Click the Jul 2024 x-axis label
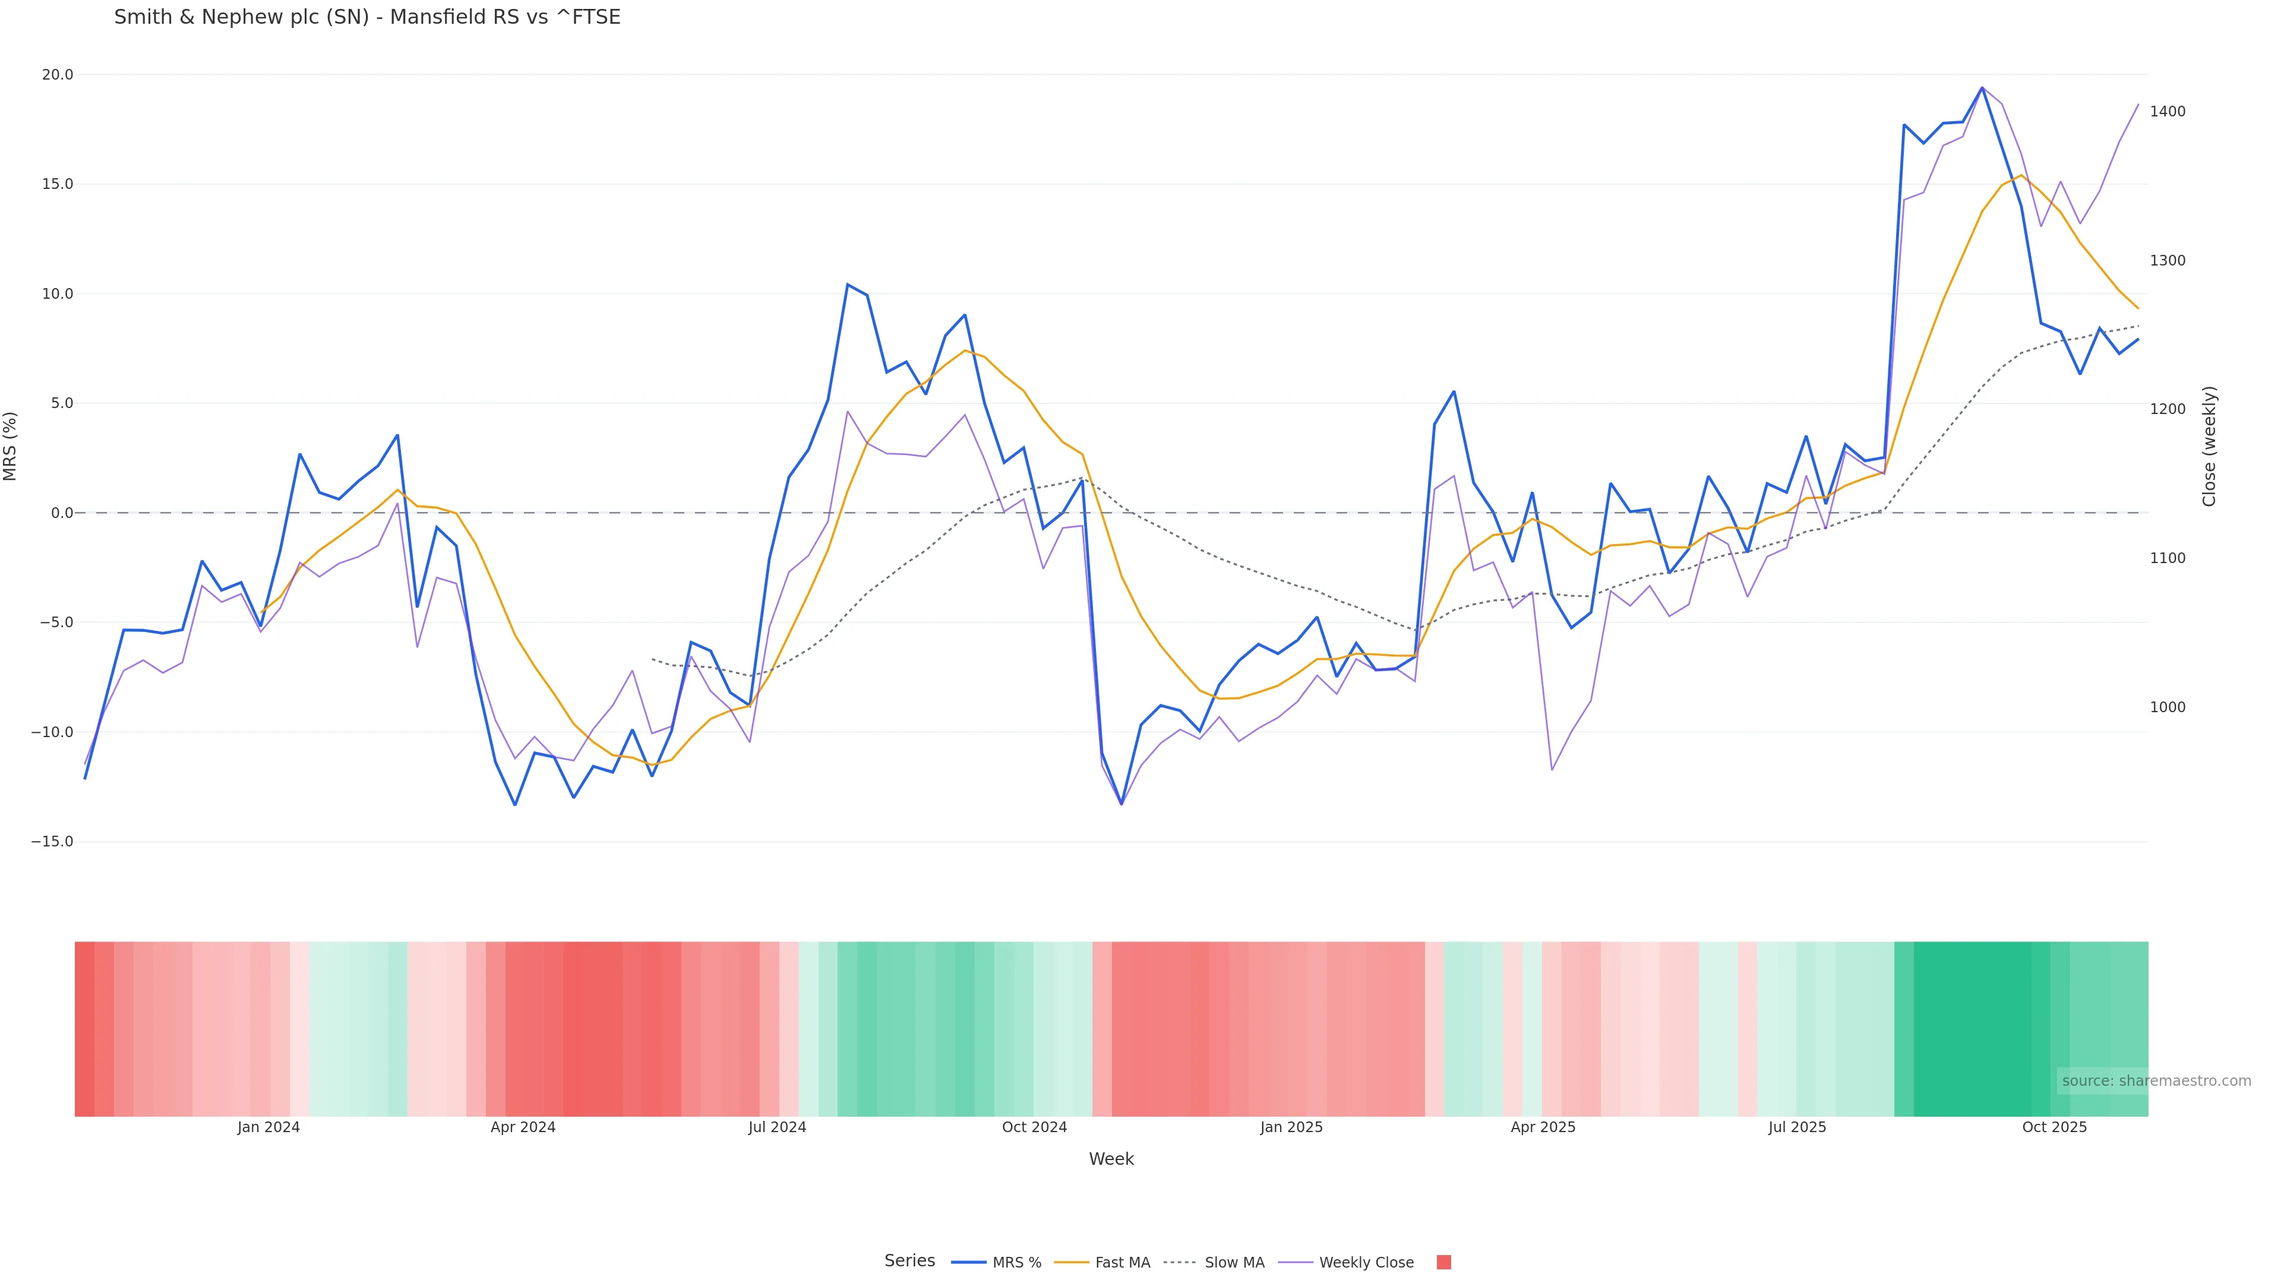This screenshot has height=1283, width=2281. 776,1127
